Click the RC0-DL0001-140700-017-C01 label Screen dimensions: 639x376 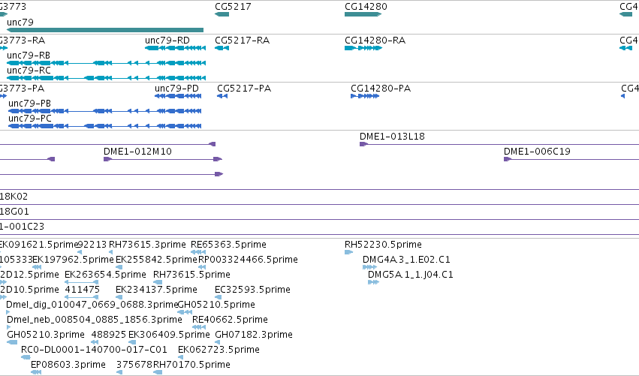[x=94, y=350]
